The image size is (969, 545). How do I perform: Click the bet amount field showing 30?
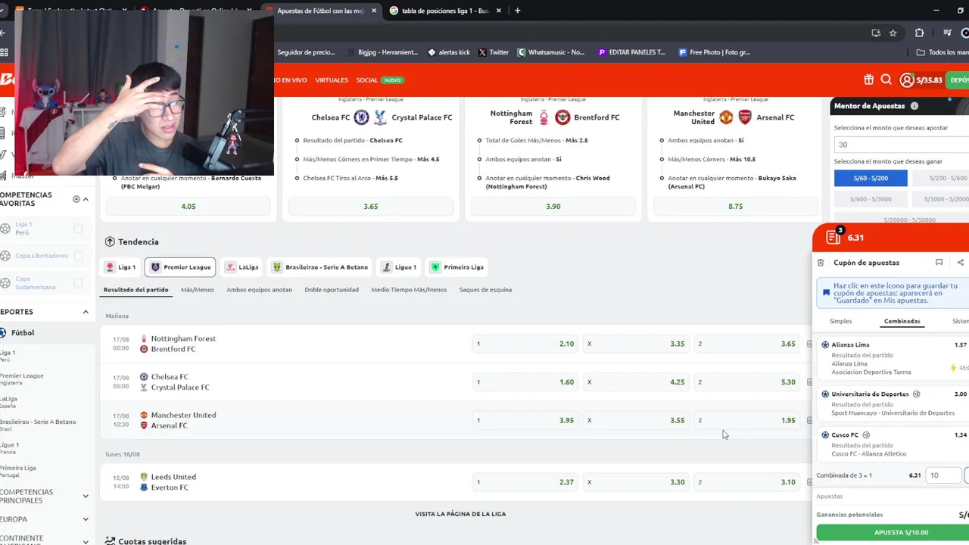901,145
